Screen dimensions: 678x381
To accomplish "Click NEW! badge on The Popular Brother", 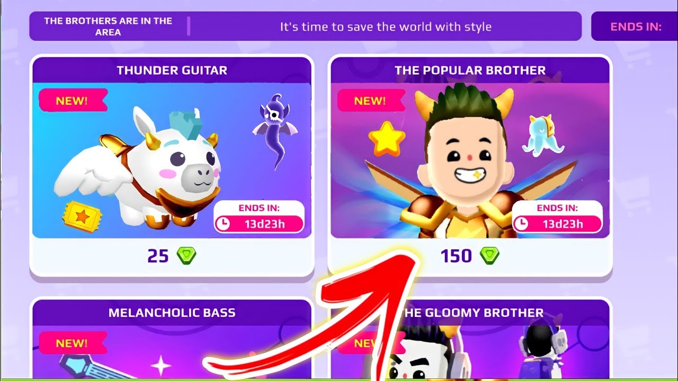I will pyautogui.click(x=371, y=100).
